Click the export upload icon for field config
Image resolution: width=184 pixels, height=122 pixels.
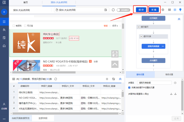coord(175,94)
